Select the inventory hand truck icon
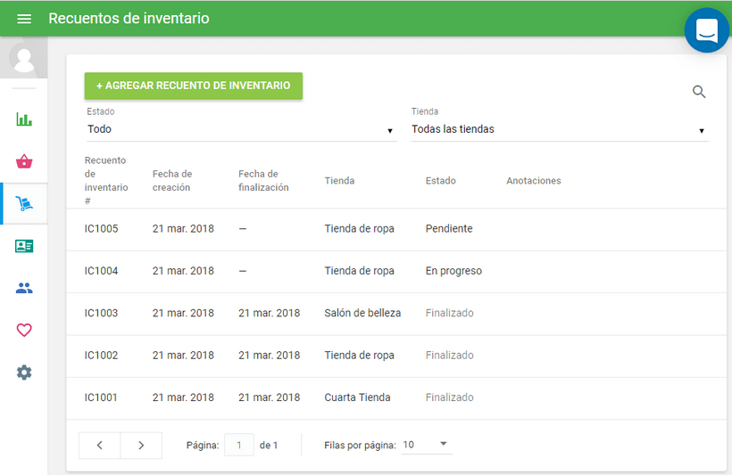 coord(24,204)
